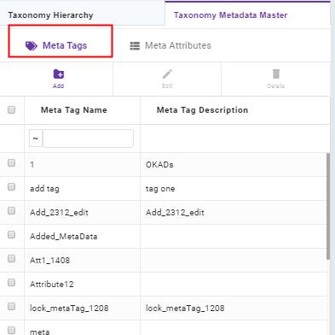
Task: Click the Add_2312_edit name cell
Action: (x=83, y=213)
